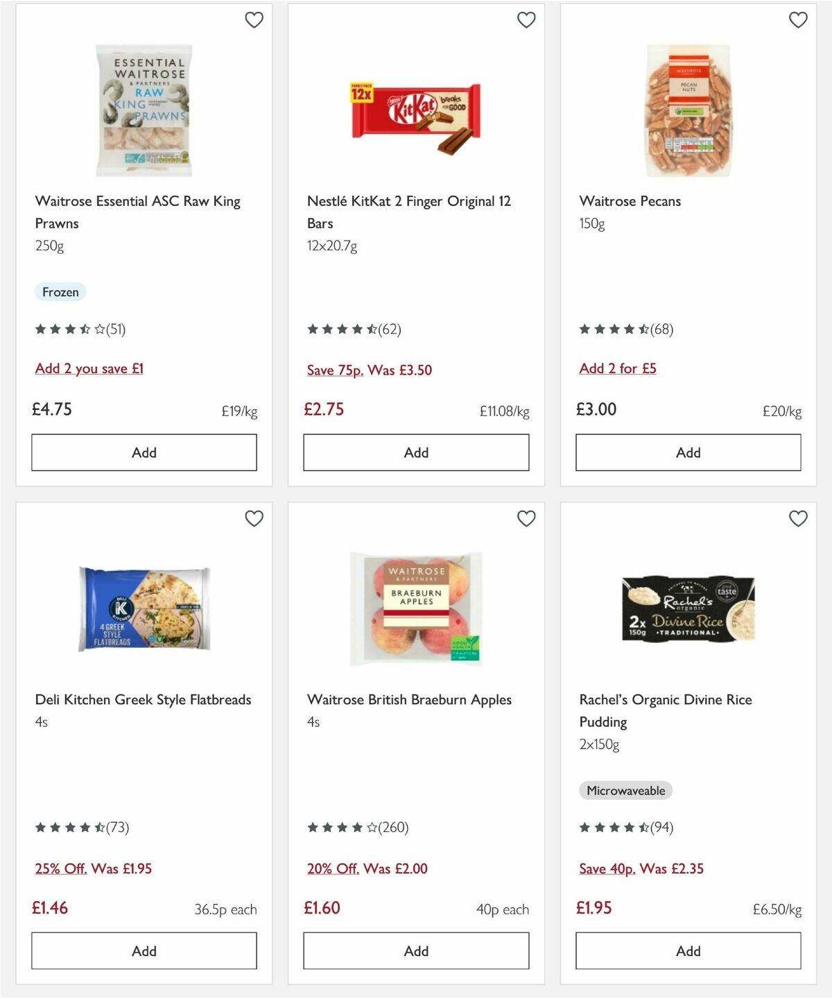Click the heart icon on Greek Style Flatbreads

click(x=254, y=518)
